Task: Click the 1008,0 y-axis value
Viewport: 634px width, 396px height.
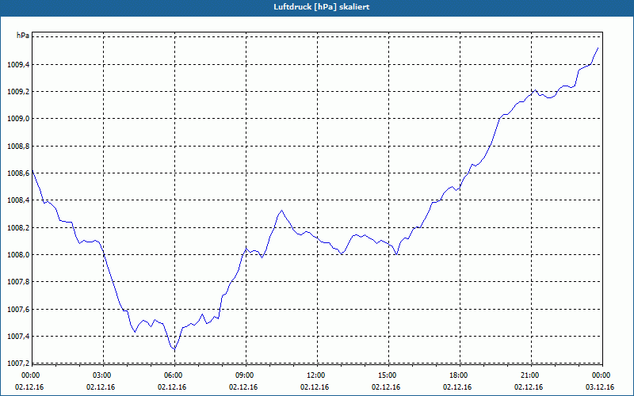Action: [18, 254]
